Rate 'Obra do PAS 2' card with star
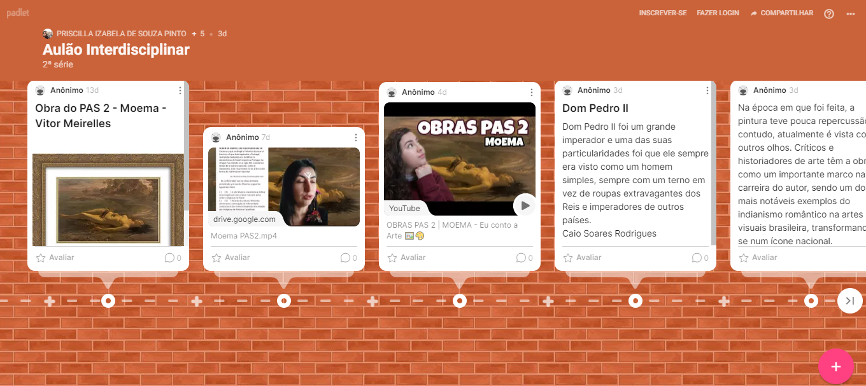This screenshot has width=866, height=386. click(x=55, y=258)
